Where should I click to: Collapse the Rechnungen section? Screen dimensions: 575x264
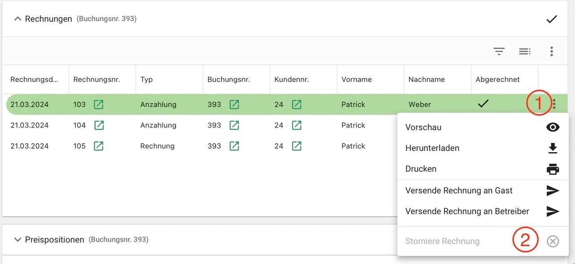click(18, 19)
